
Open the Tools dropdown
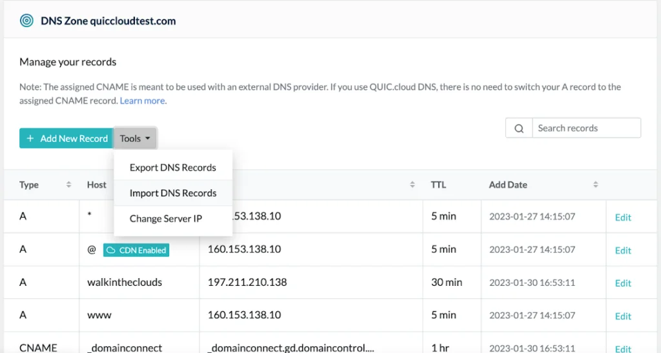[x=136, y=138]
